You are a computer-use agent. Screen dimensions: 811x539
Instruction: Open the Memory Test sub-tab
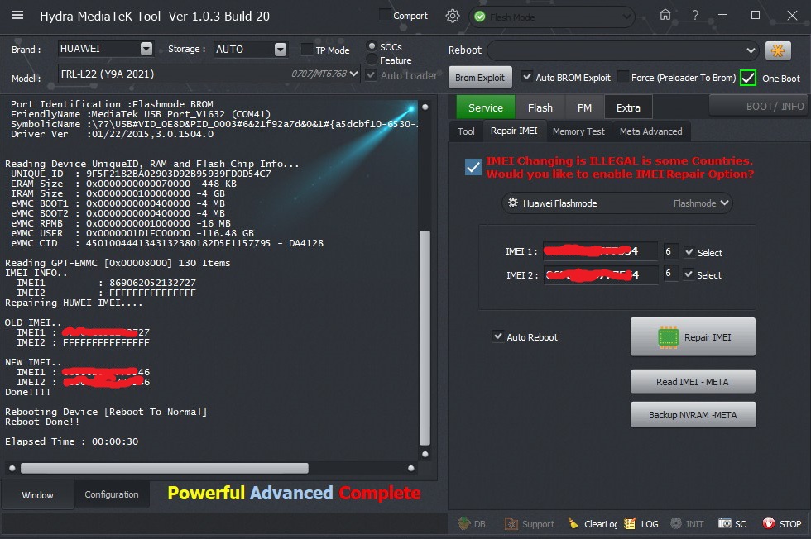pyautogui.click(x=578, y=131)
